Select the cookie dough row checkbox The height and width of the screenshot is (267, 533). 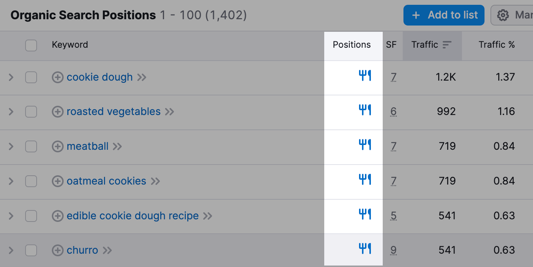[x=31, y=77]
